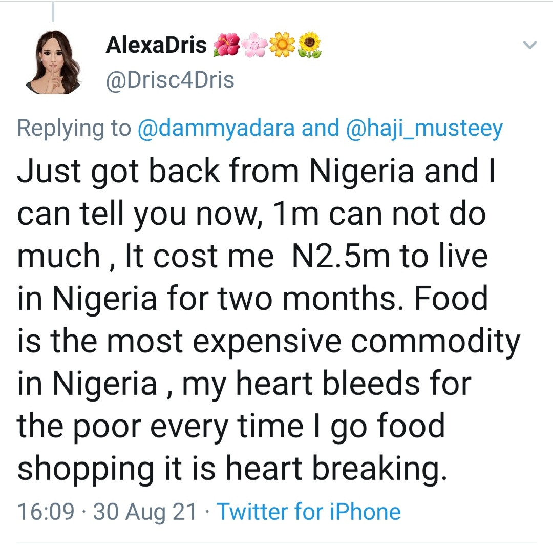The image size is (553, 548).
Task: Click the thread connector line above the avatar
Action: 53,12
